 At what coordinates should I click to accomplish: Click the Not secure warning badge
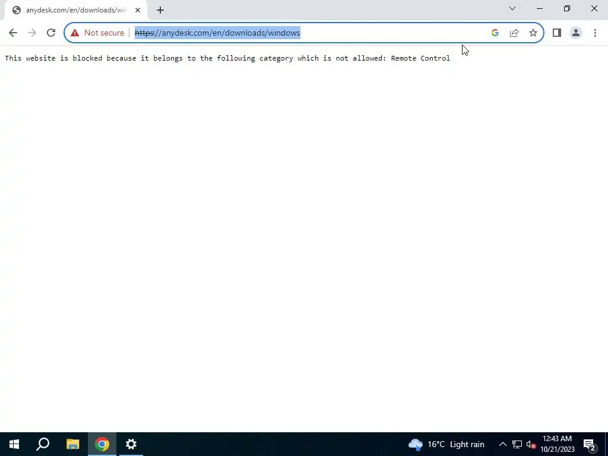[97, 33]
